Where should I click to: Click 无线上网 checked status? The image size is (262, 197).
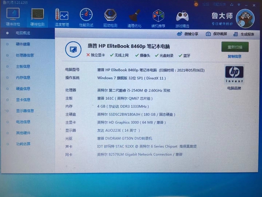[x=119, y=55]
